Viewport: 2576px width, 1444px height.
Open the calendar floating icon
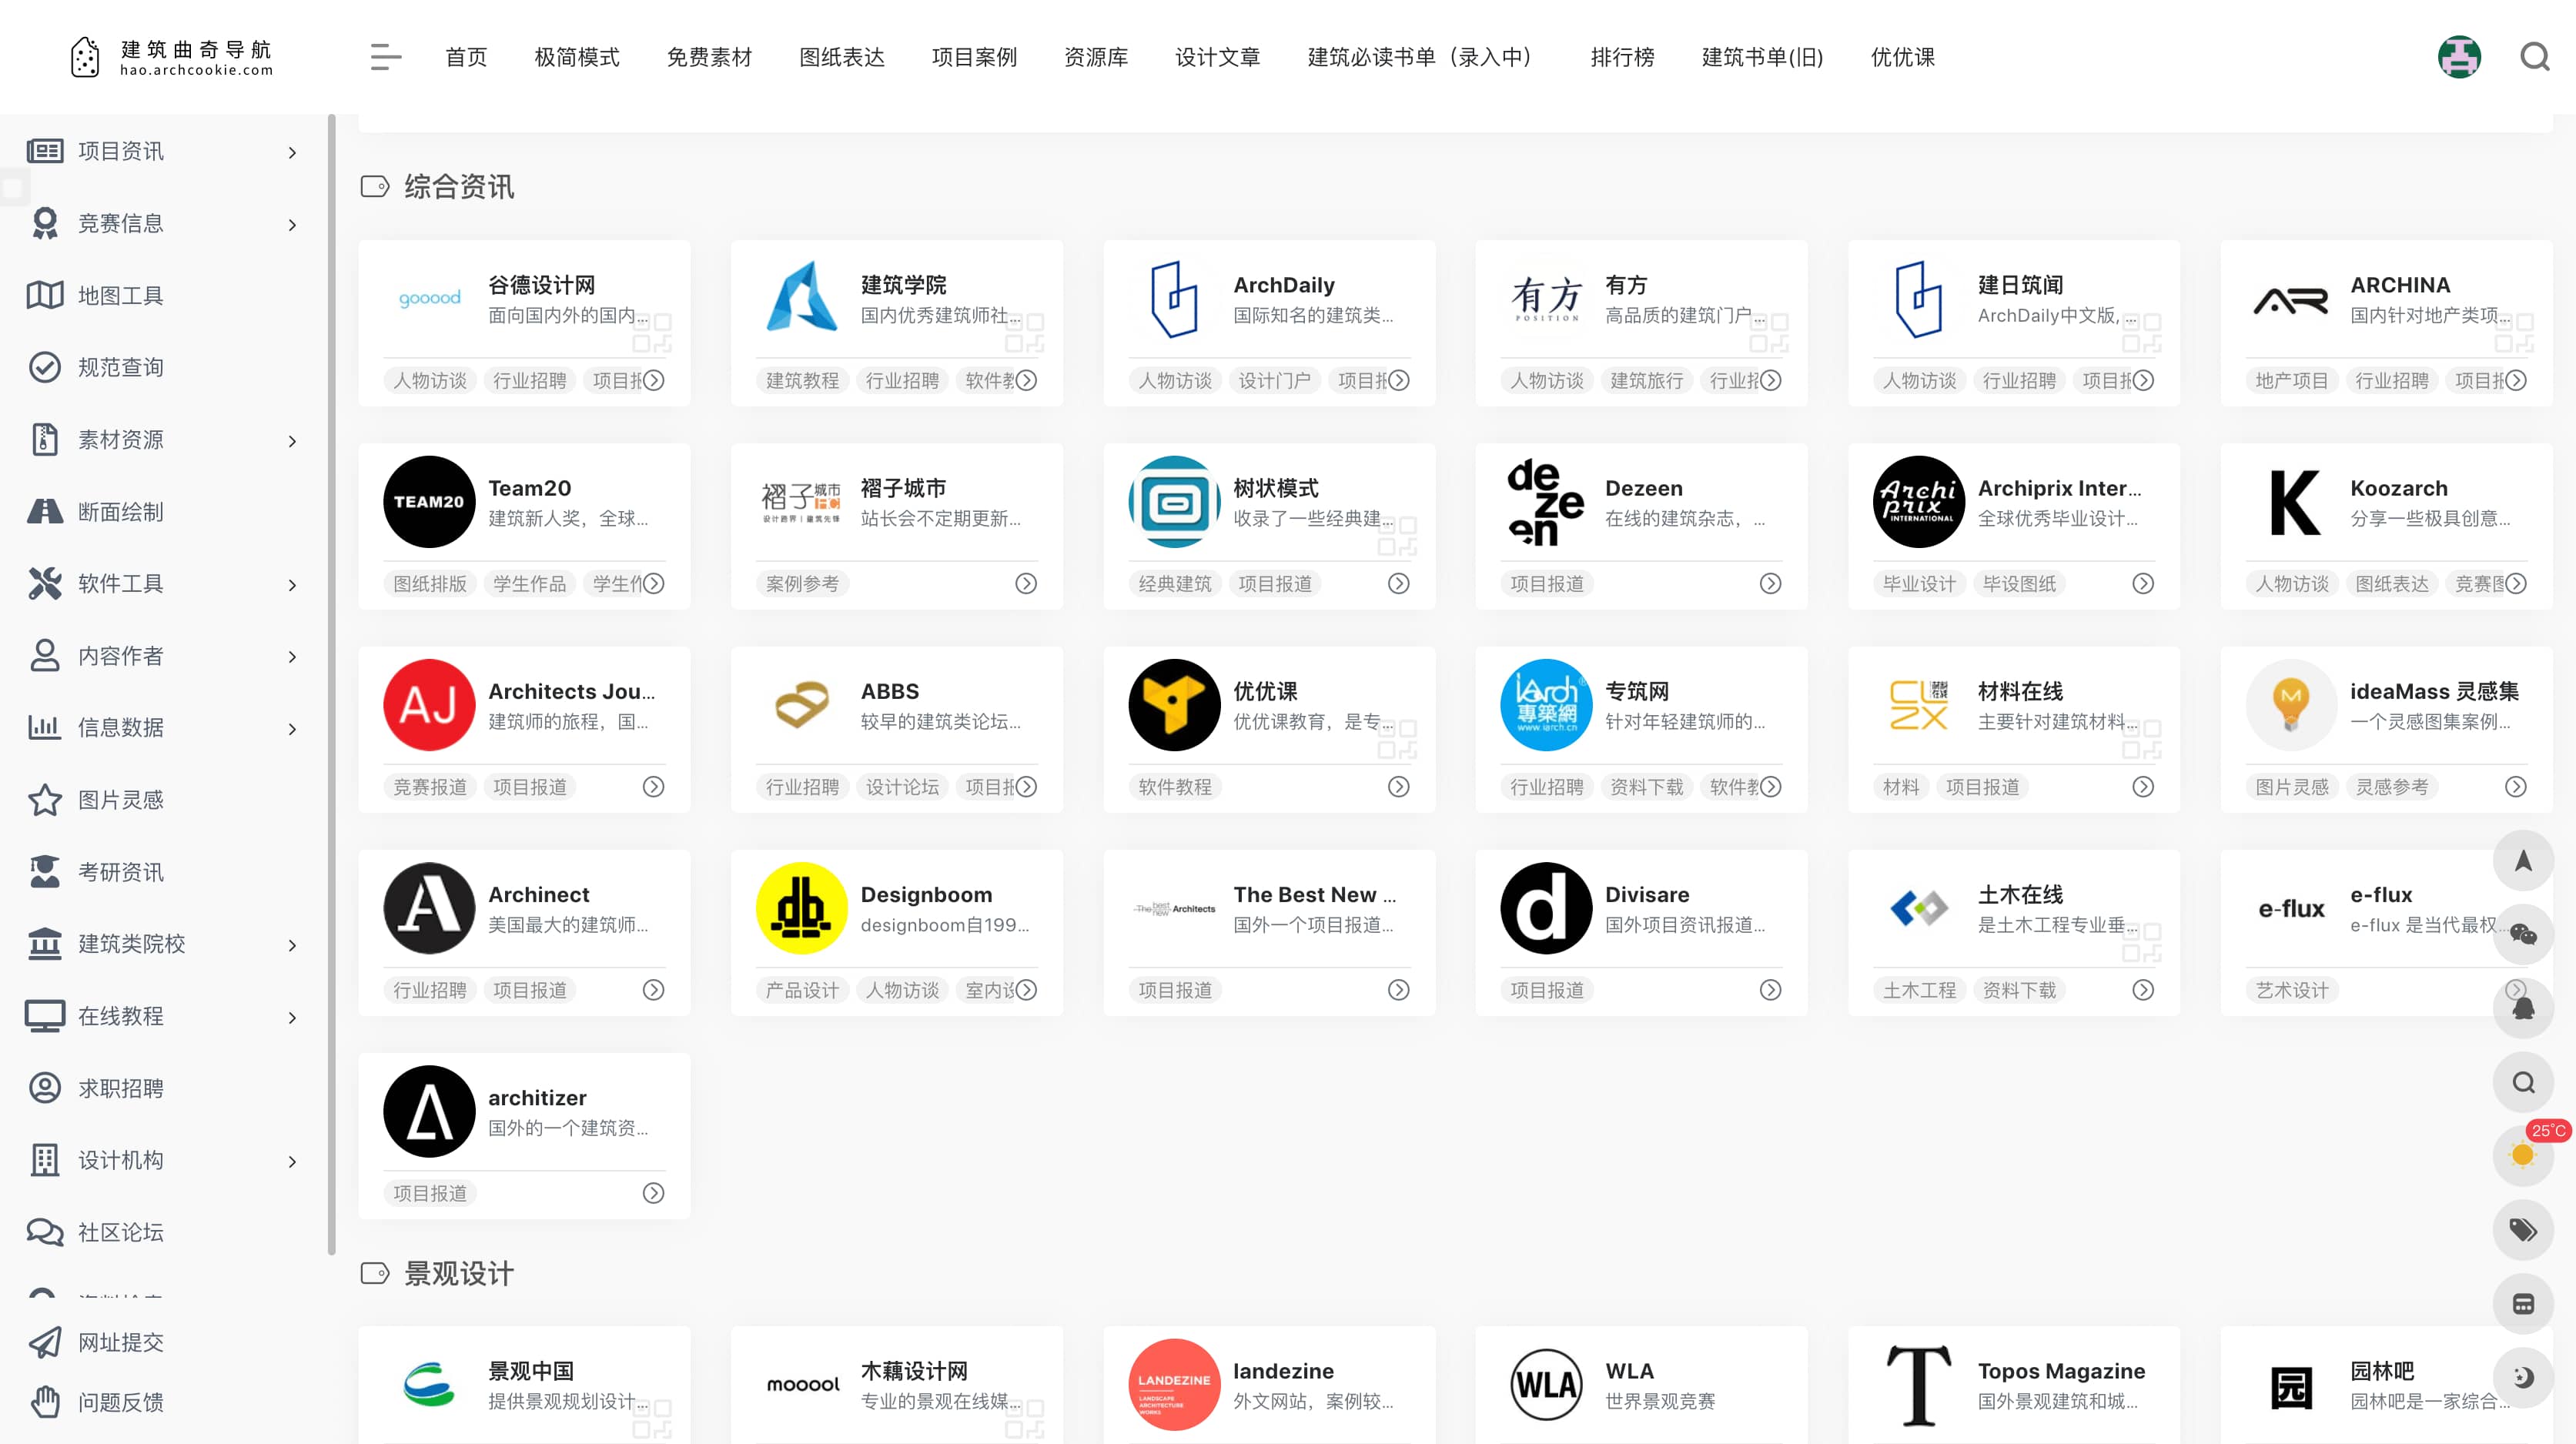pos(2522,1303)
